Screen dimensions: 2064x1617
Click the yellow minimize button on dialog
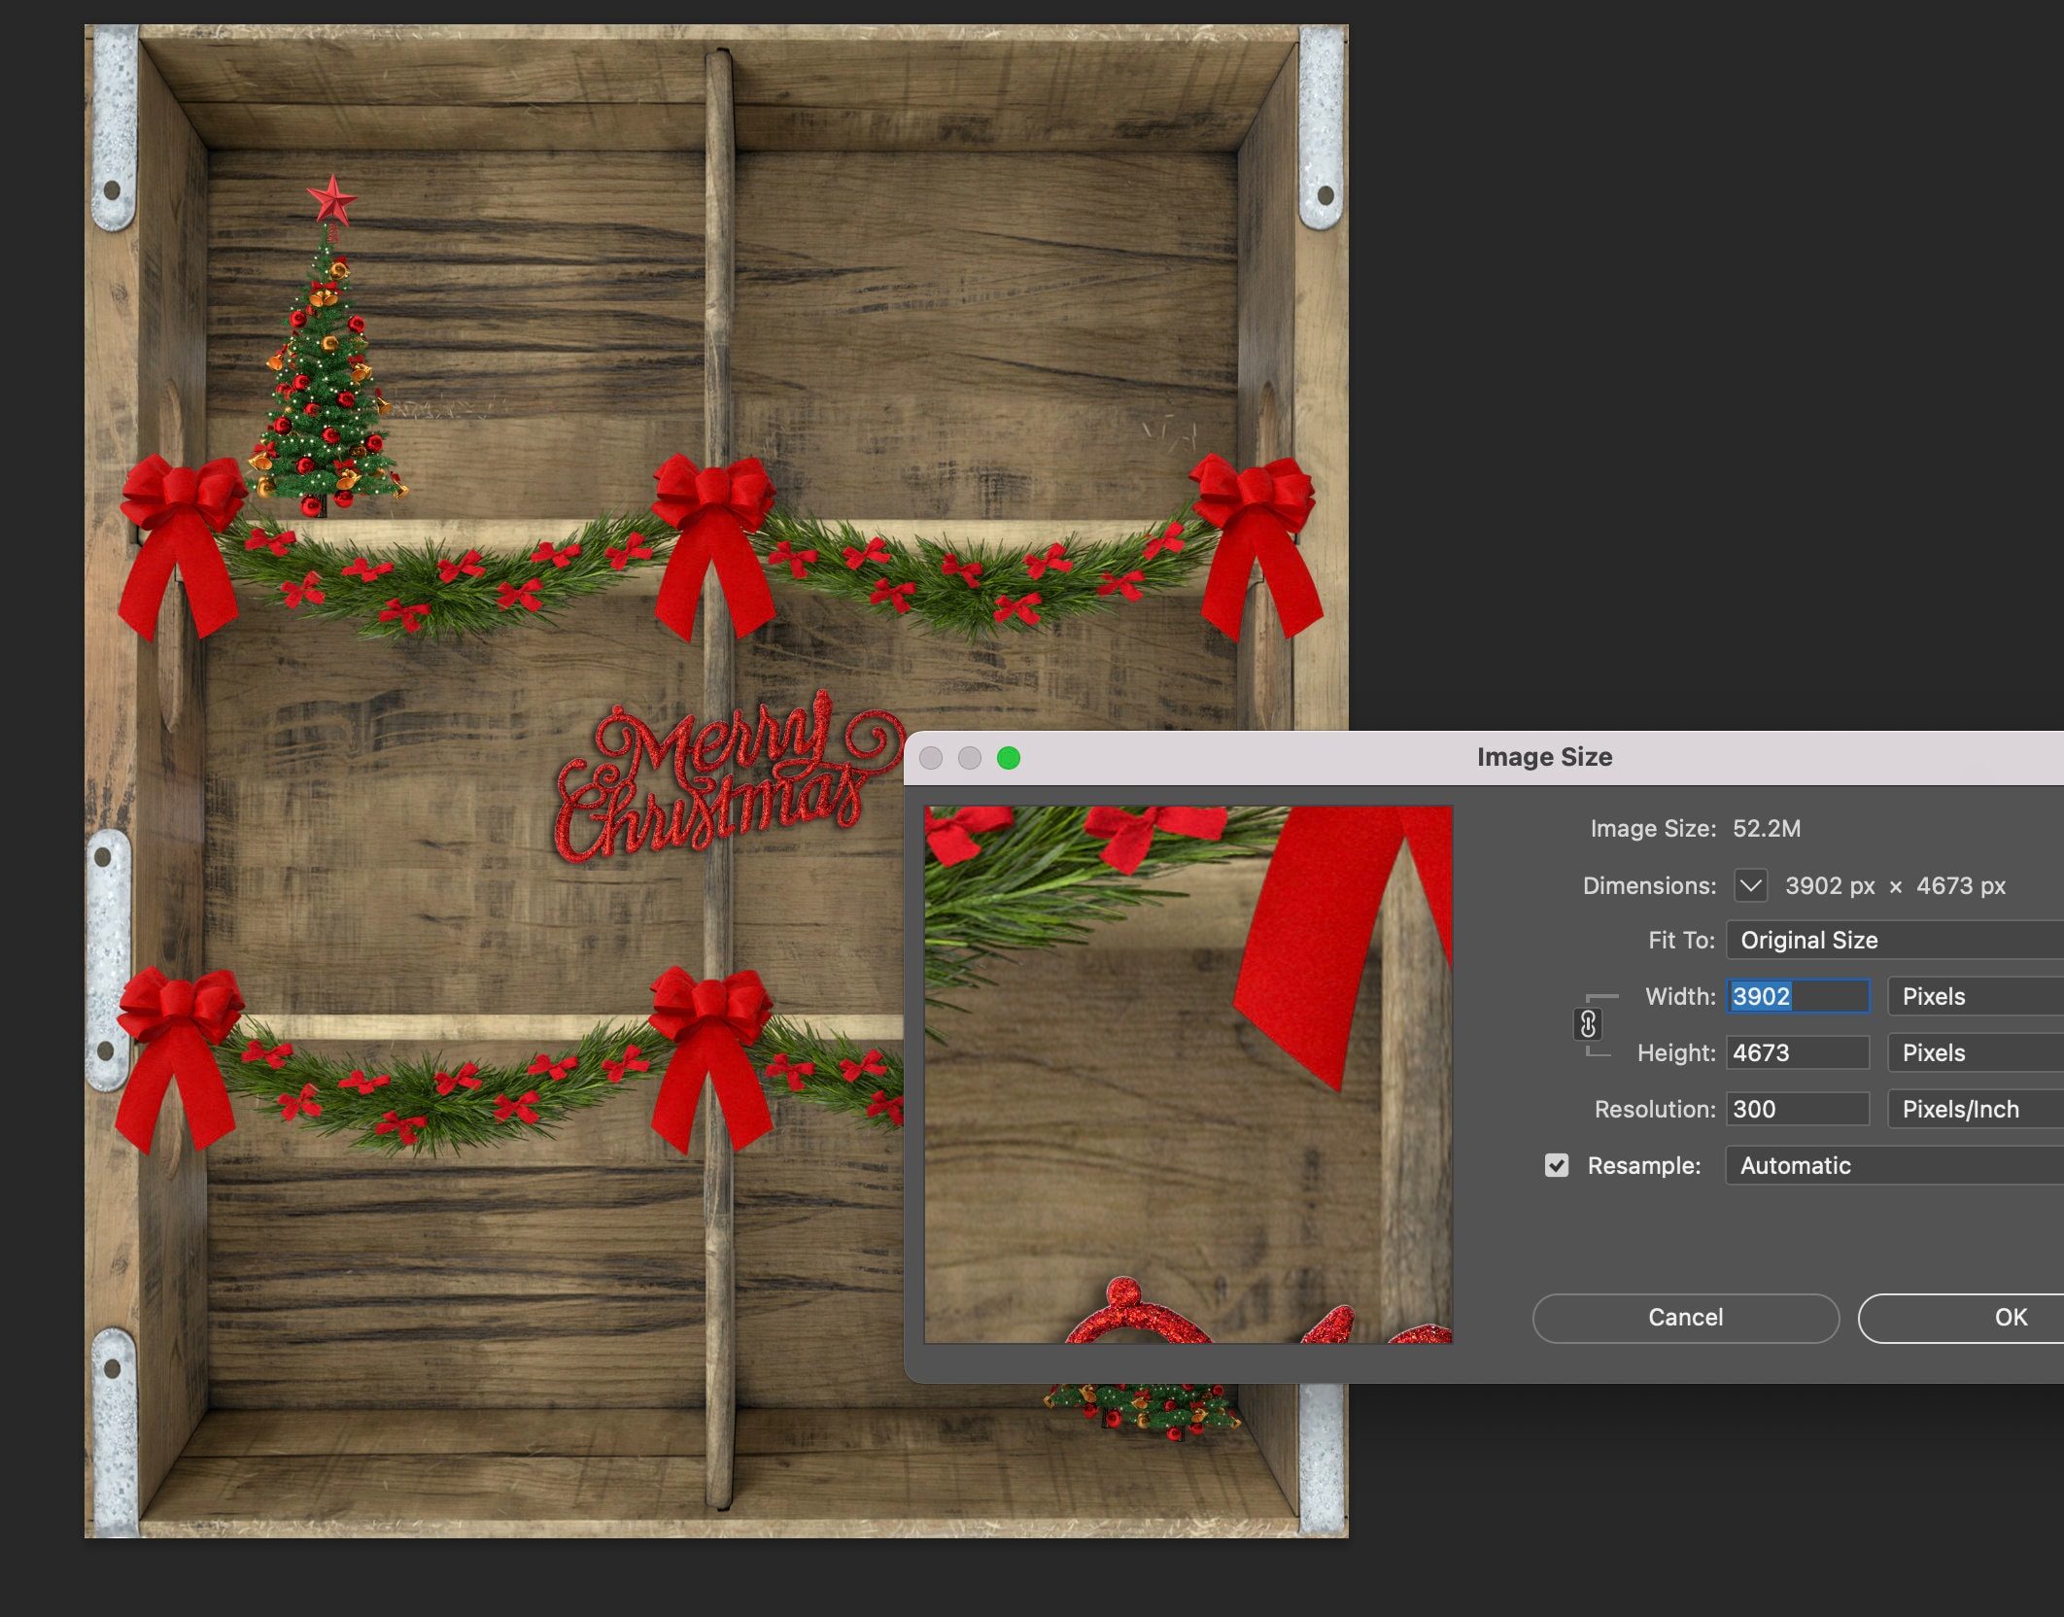point(972,757)
